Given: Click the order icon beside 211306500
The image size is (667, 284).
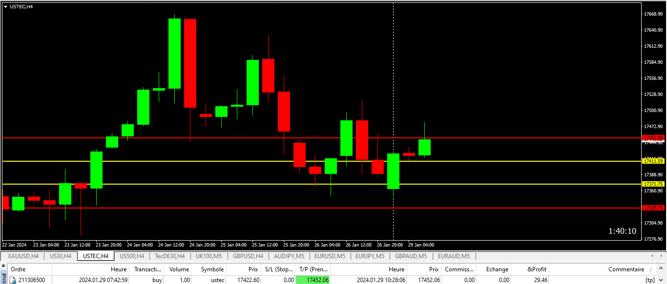Looking at the screenshot, I should [13, 280].
